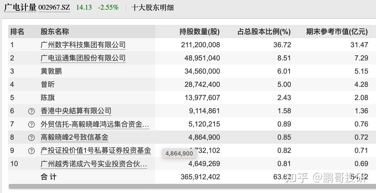Open 广州数字科技集团有限公司 shareholder link

click(83, 45)
